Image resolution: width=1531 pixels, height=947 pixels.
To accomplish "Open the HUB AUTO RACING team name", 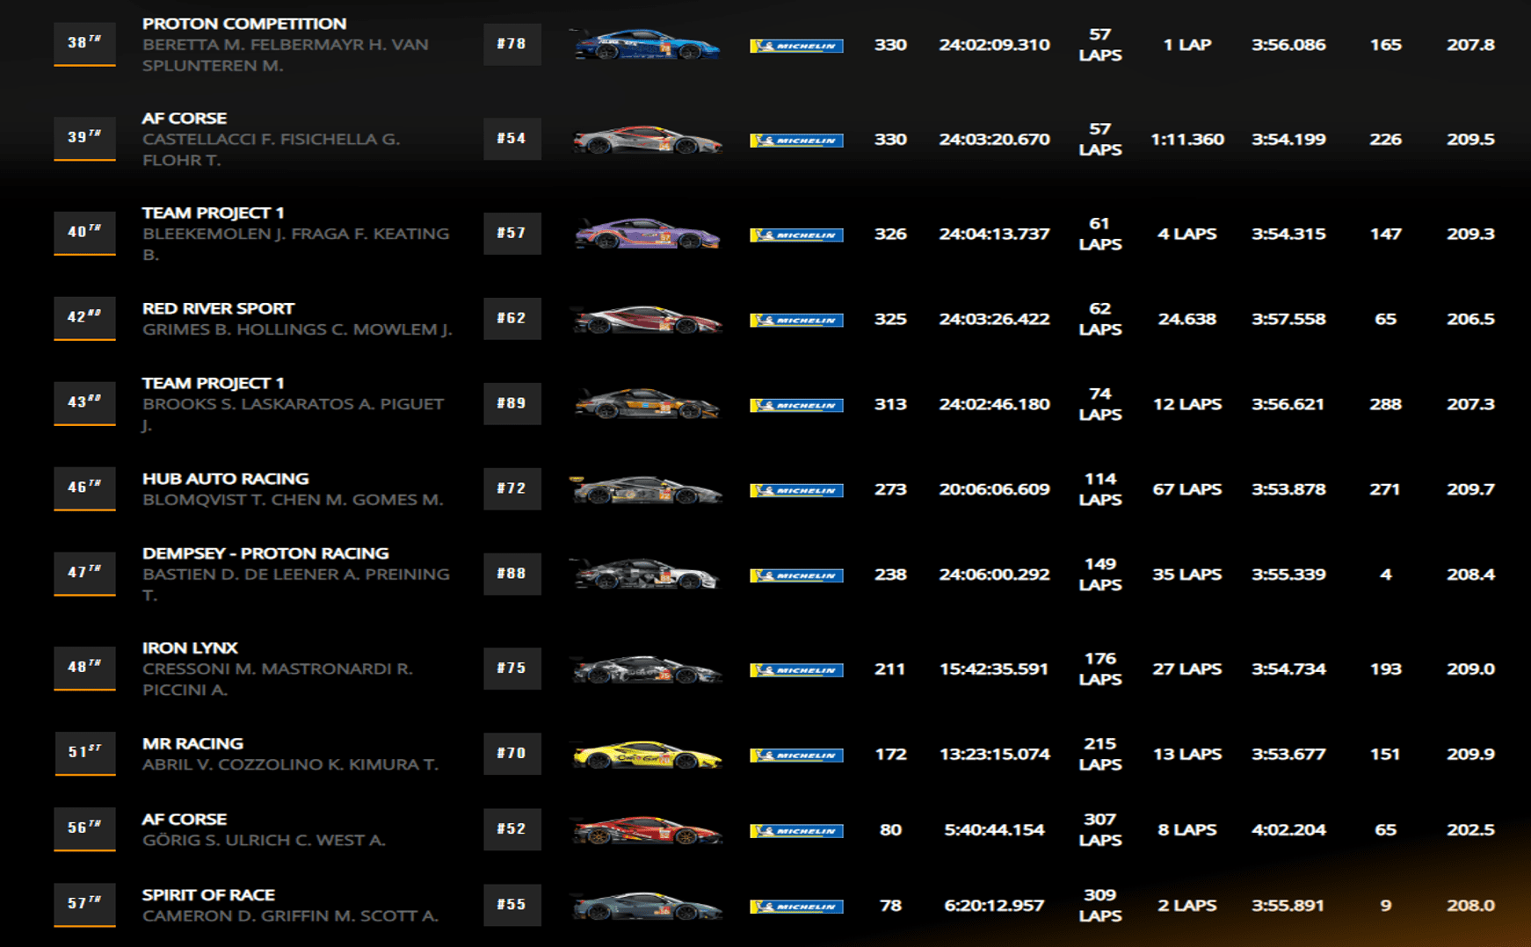I will coord(226,479).
